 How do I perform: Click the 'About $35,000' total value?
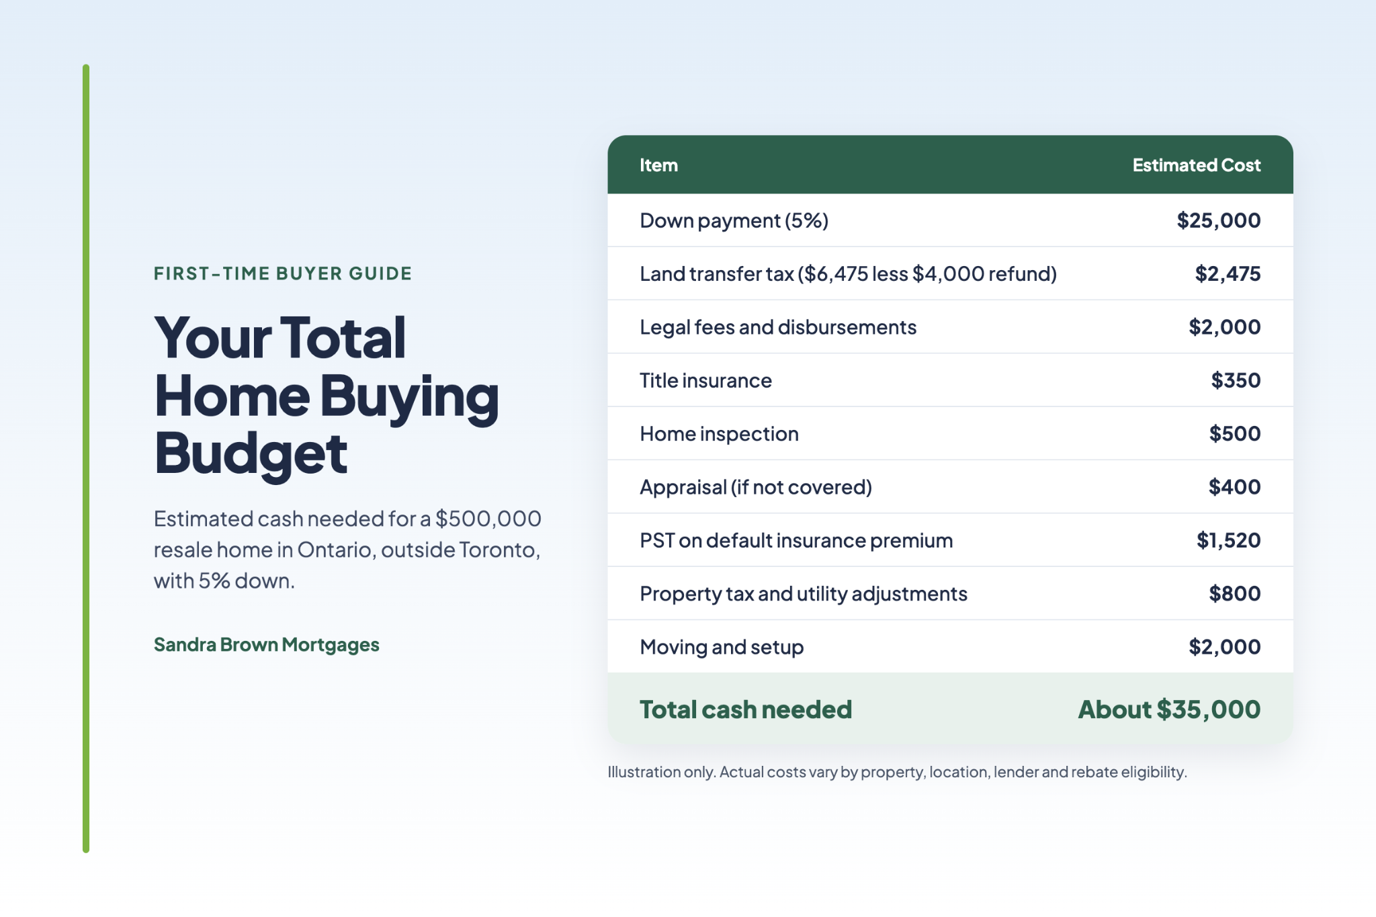coord(1169,709)
